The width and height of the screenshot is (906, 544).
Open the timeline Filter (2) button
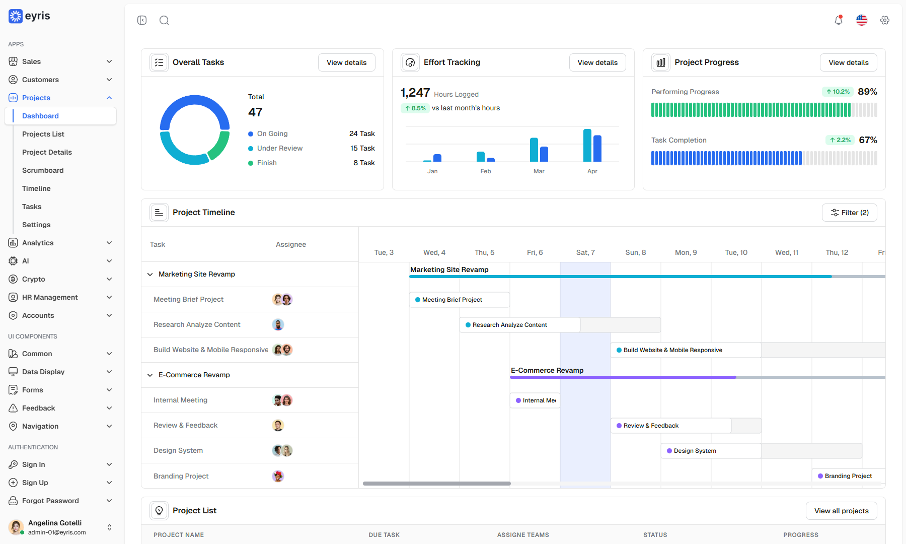(x=850, y=213)
